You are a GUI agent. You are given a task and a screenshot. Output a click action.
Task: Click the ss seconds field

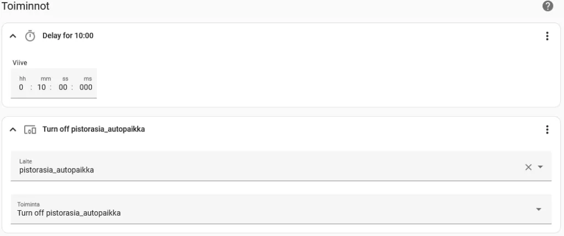63,87
